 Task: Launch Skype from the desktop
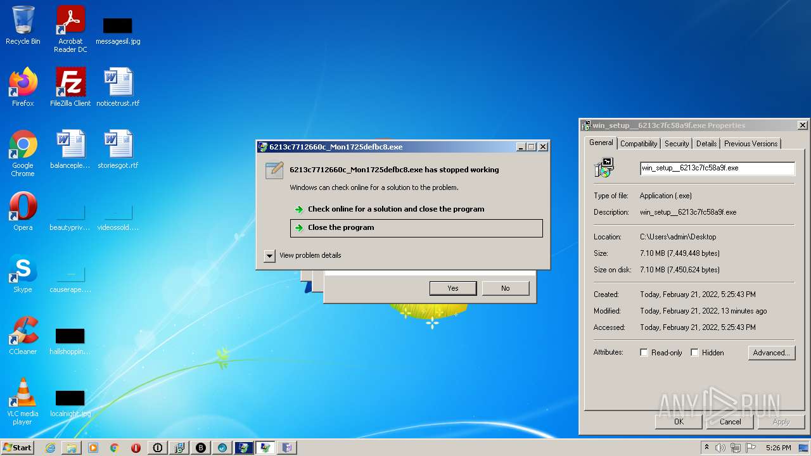pos(23,274)
